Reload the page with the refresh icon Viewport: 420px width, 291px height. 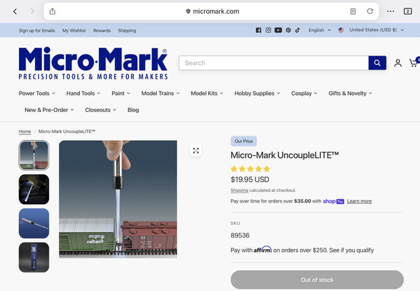[x=370, y=11]
